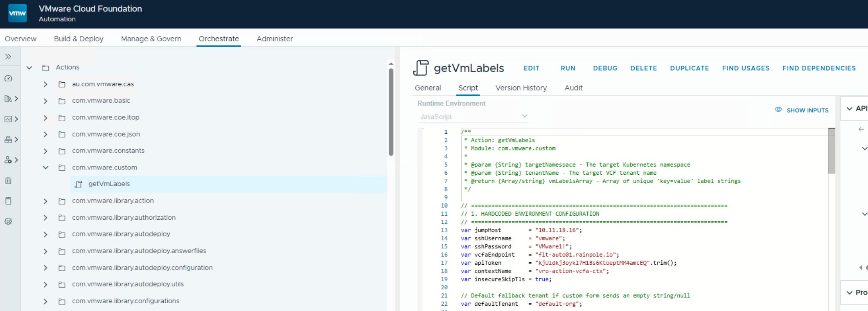Screen dimensions: 868x311
Task: Switch to the General tab
Action: pyautogui.click(x=428, y=88)
